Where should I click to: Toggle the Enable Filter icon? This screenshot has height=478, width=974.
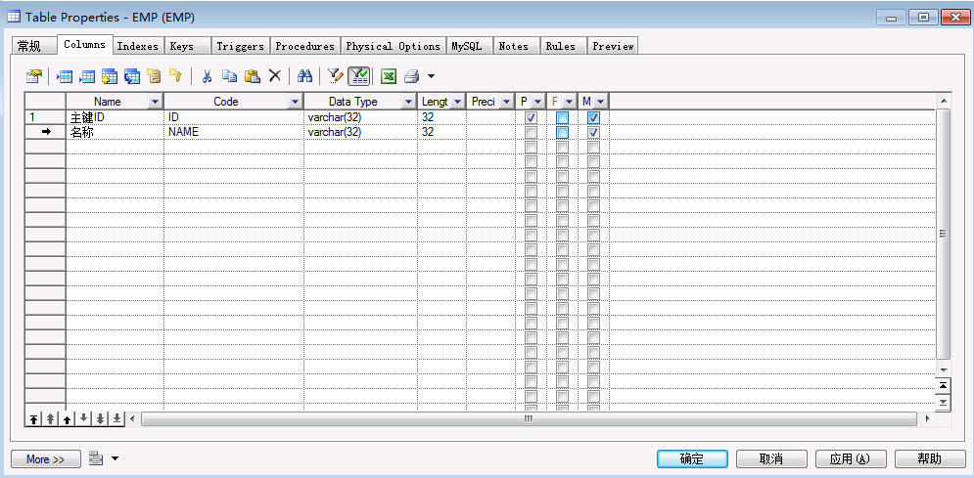tap(359, 76)
